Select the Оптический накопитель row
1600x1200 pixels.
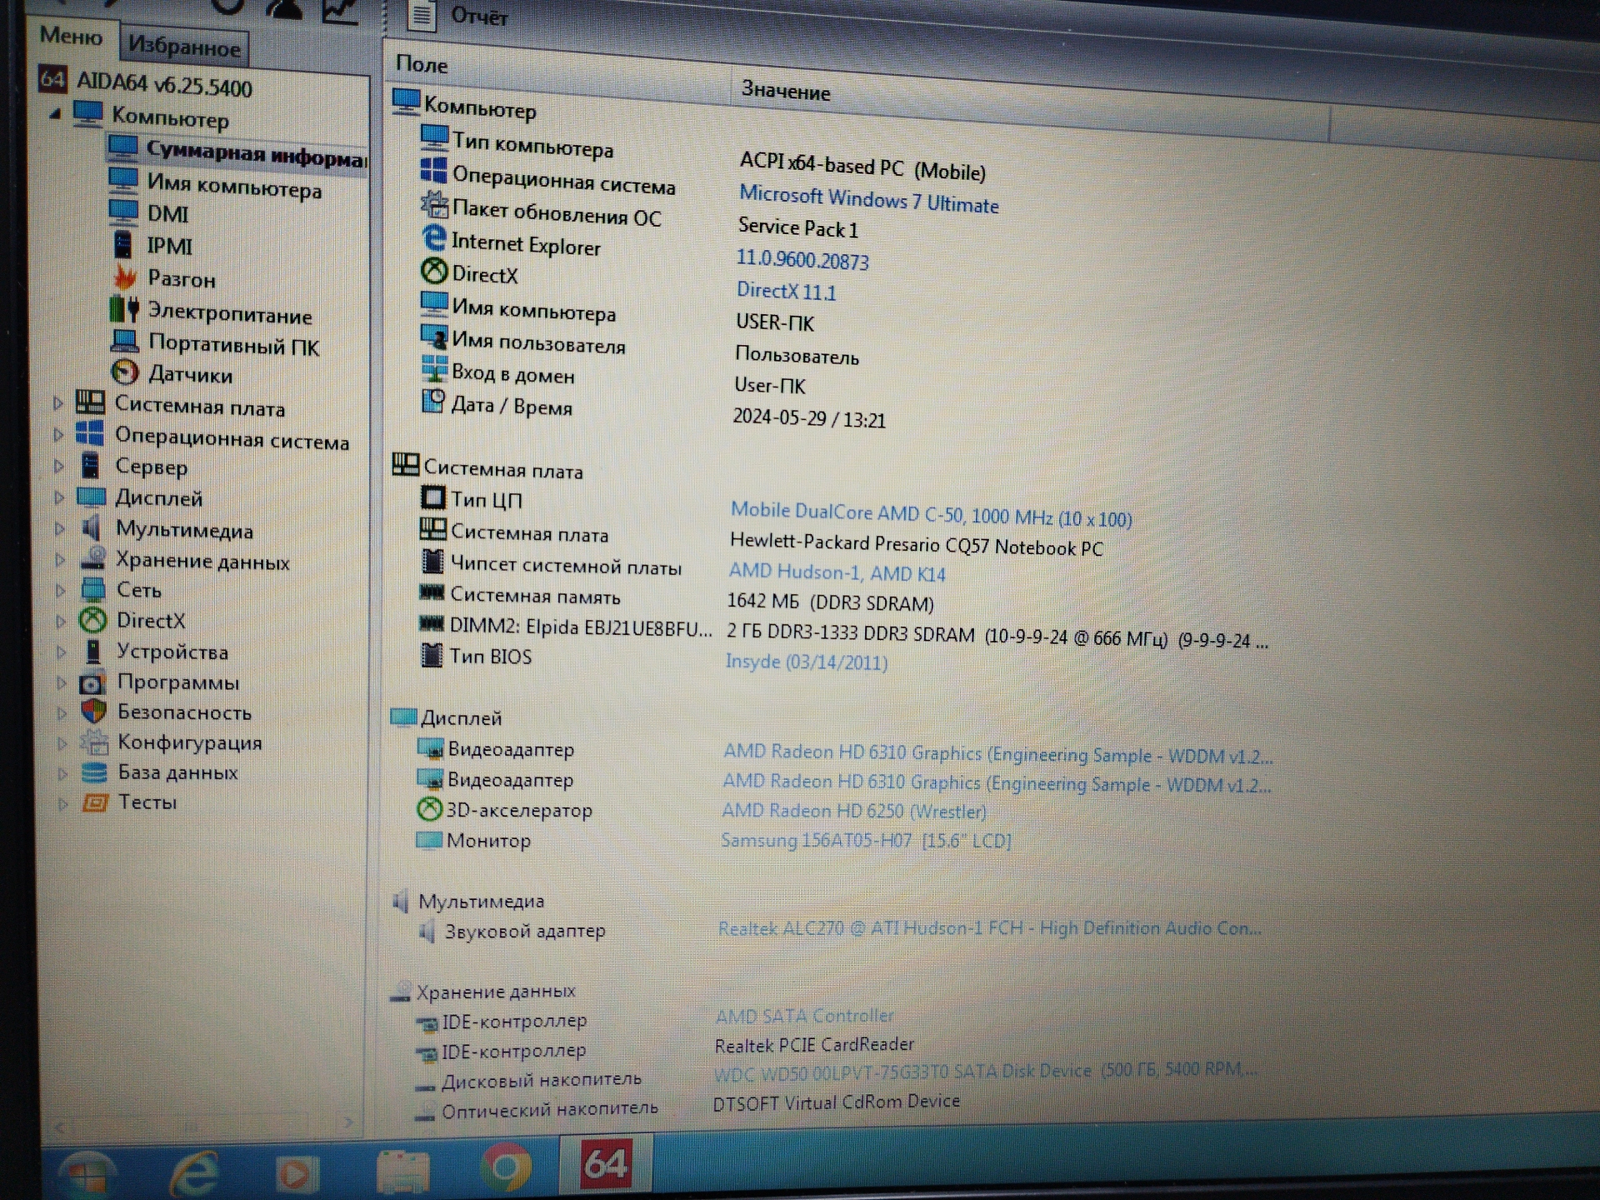point(687,1106)
